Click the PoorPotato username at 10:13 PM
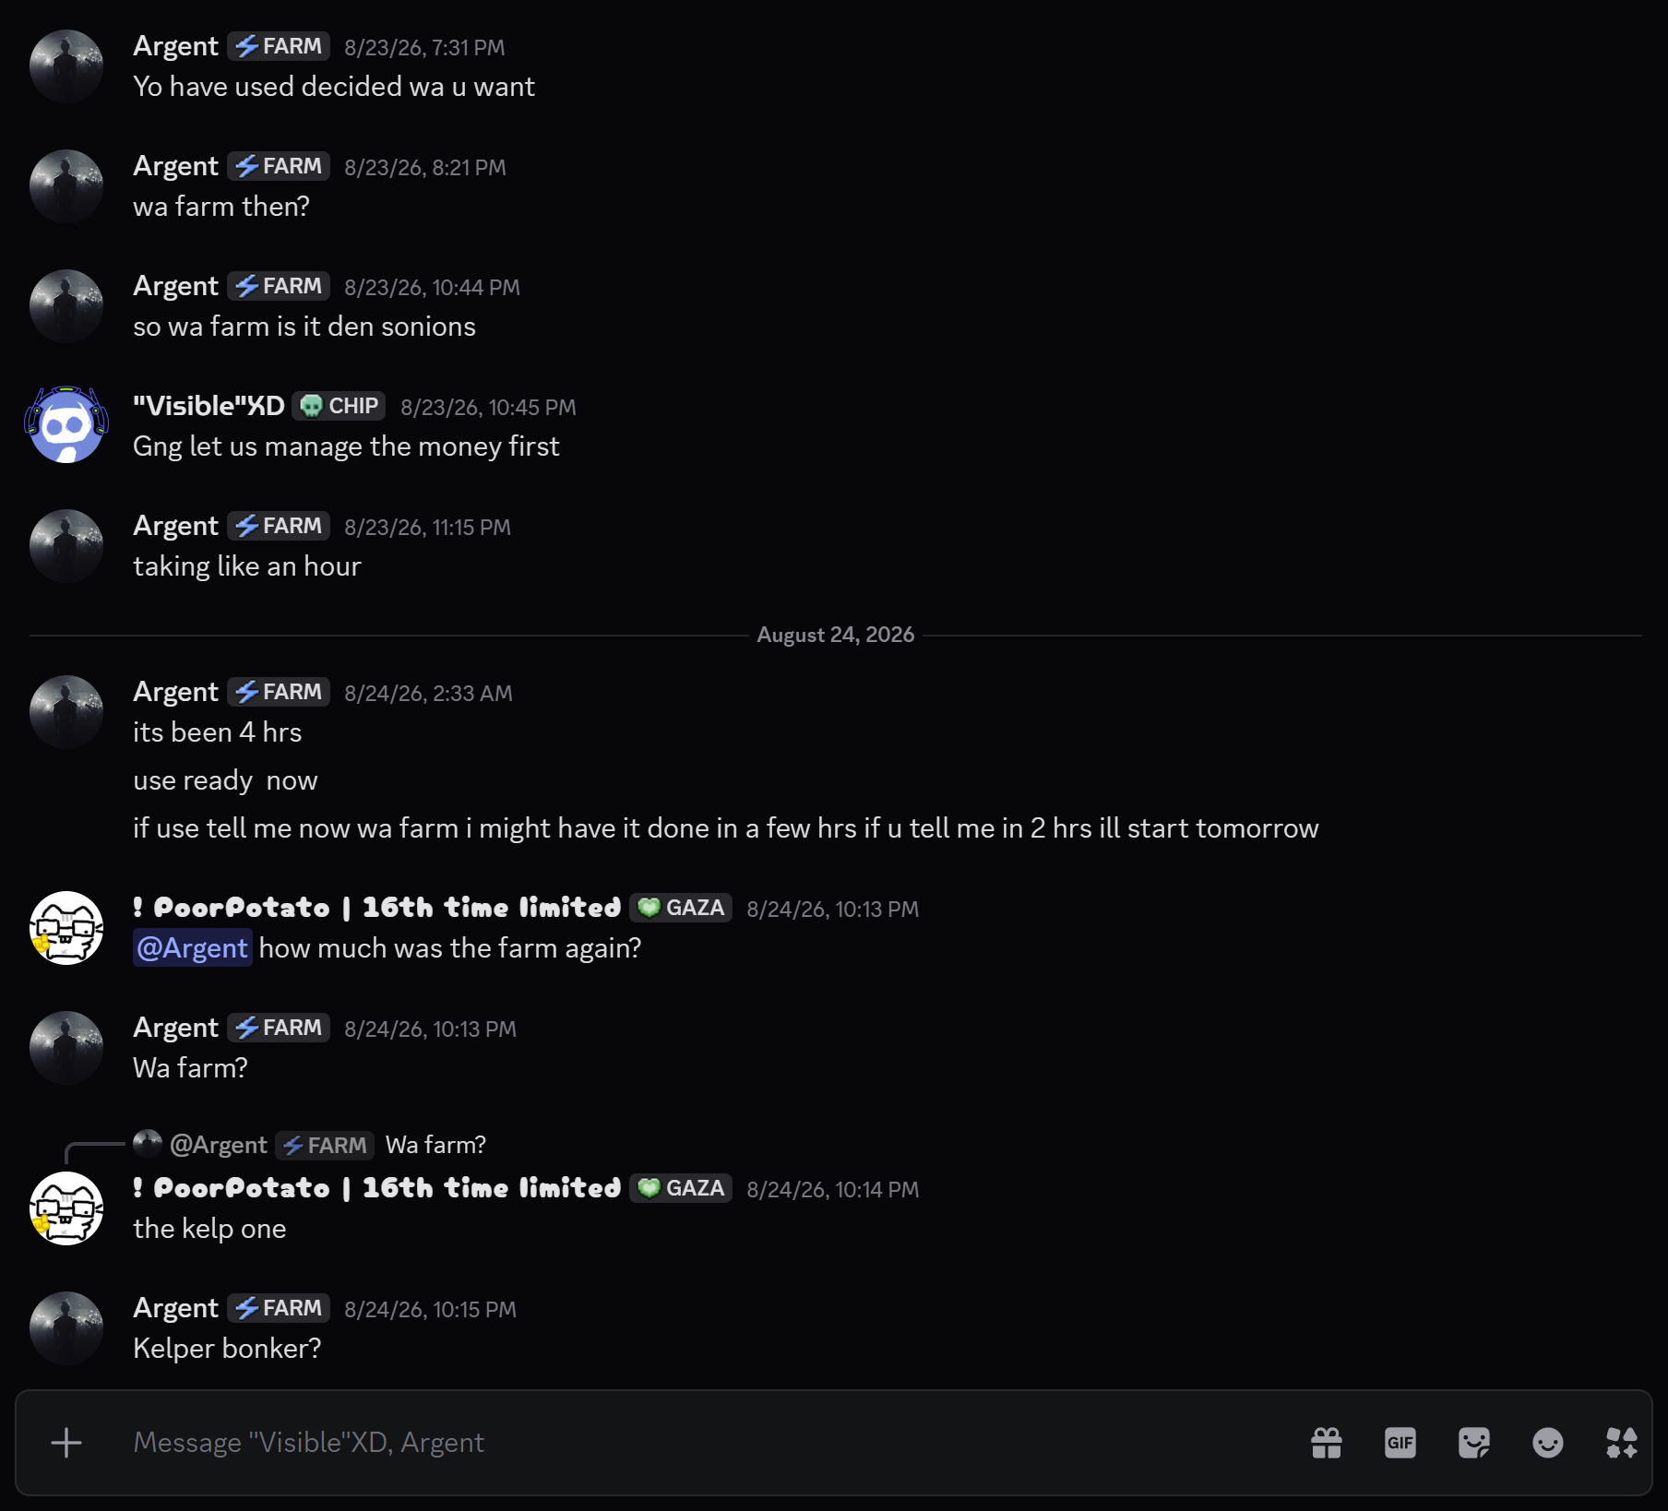This screenshot has height=1511, width=1668. tap(377, 908)
